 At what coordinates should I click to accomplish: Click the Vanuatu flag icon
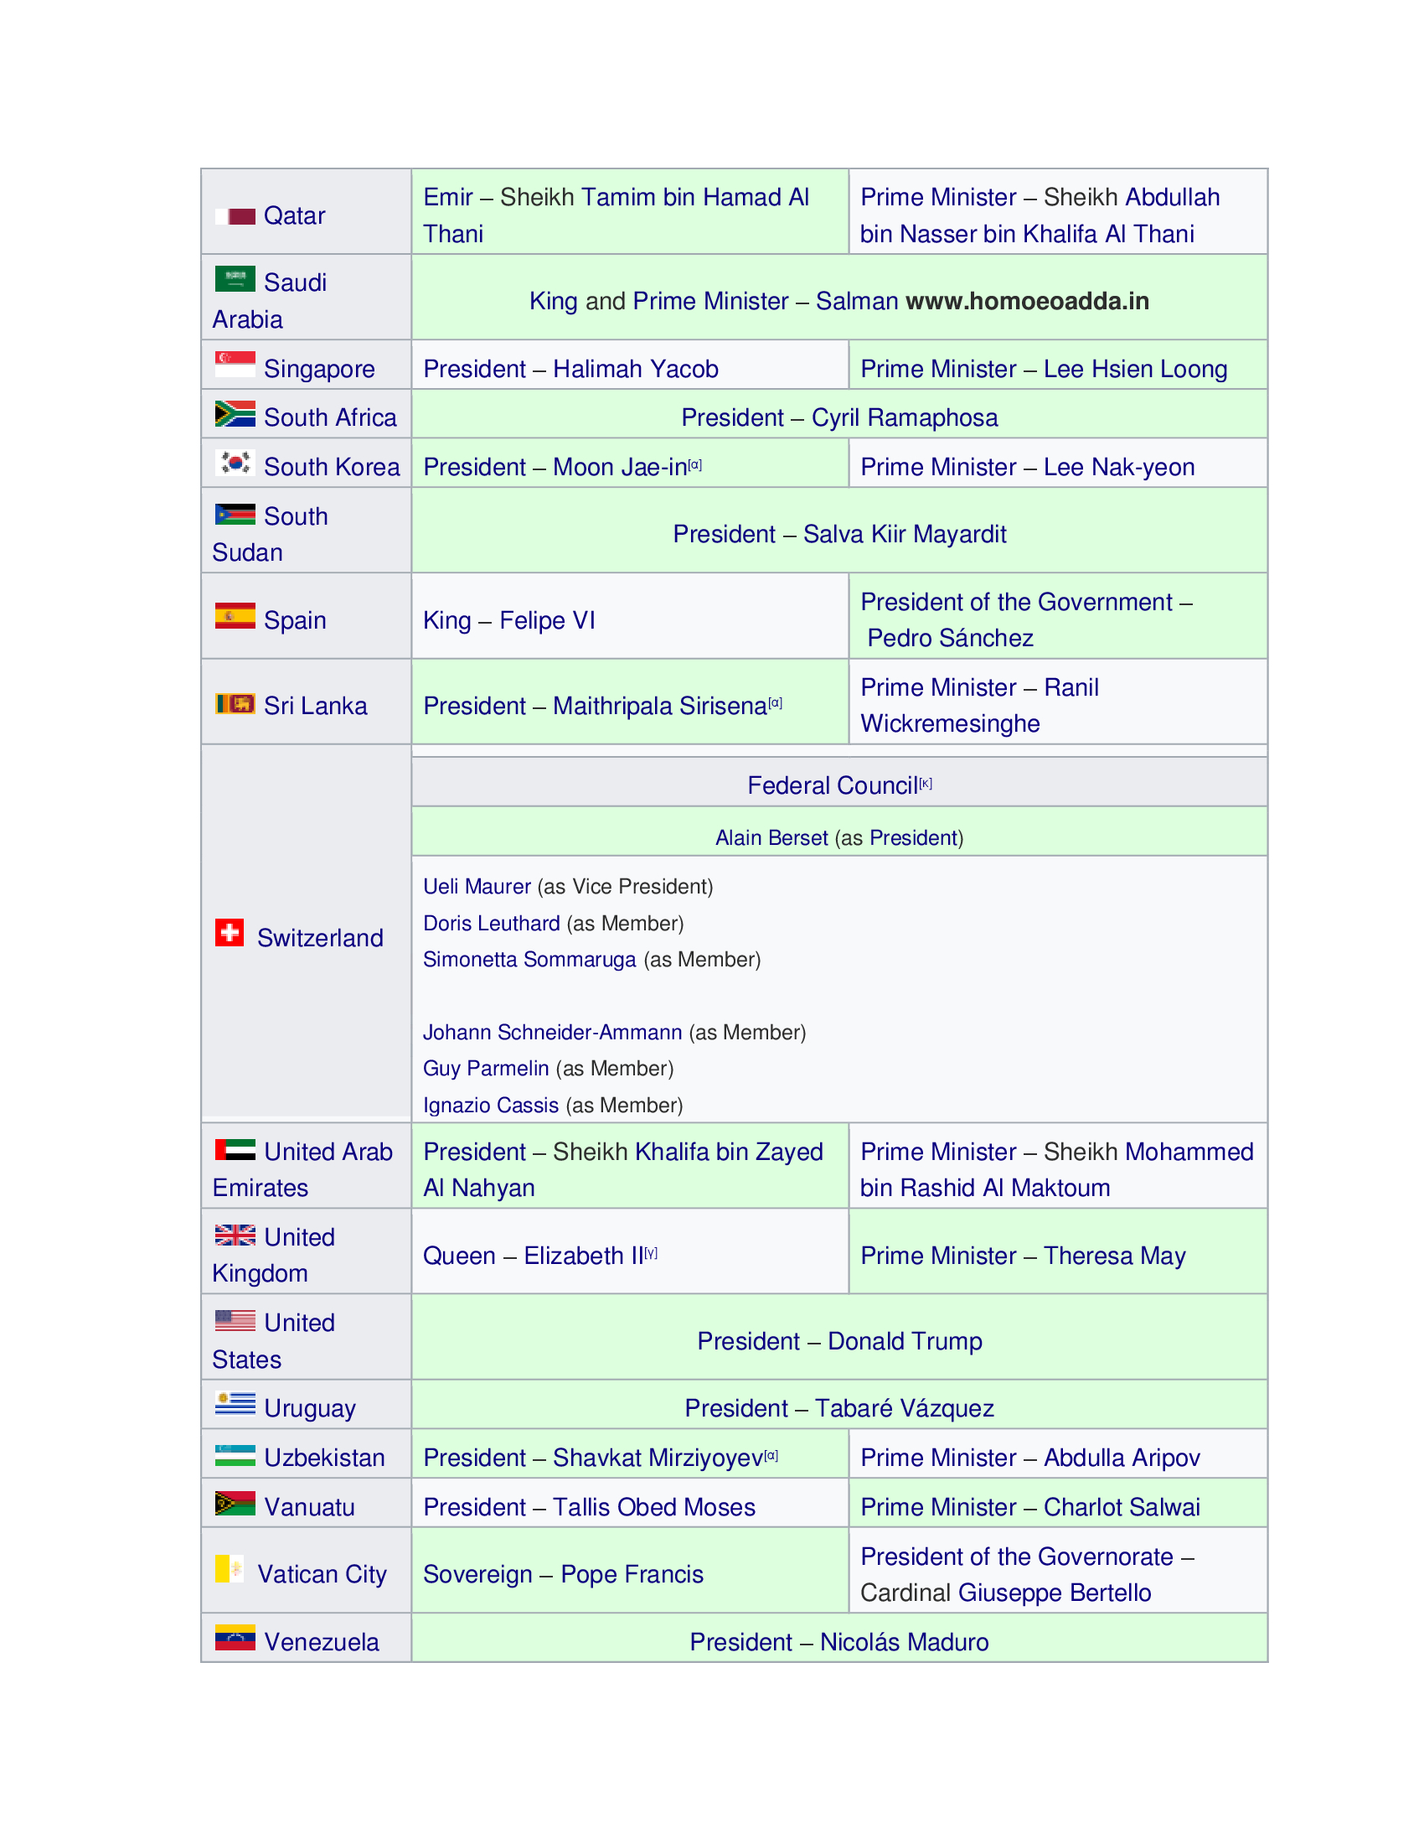(x=235, y=1504)
